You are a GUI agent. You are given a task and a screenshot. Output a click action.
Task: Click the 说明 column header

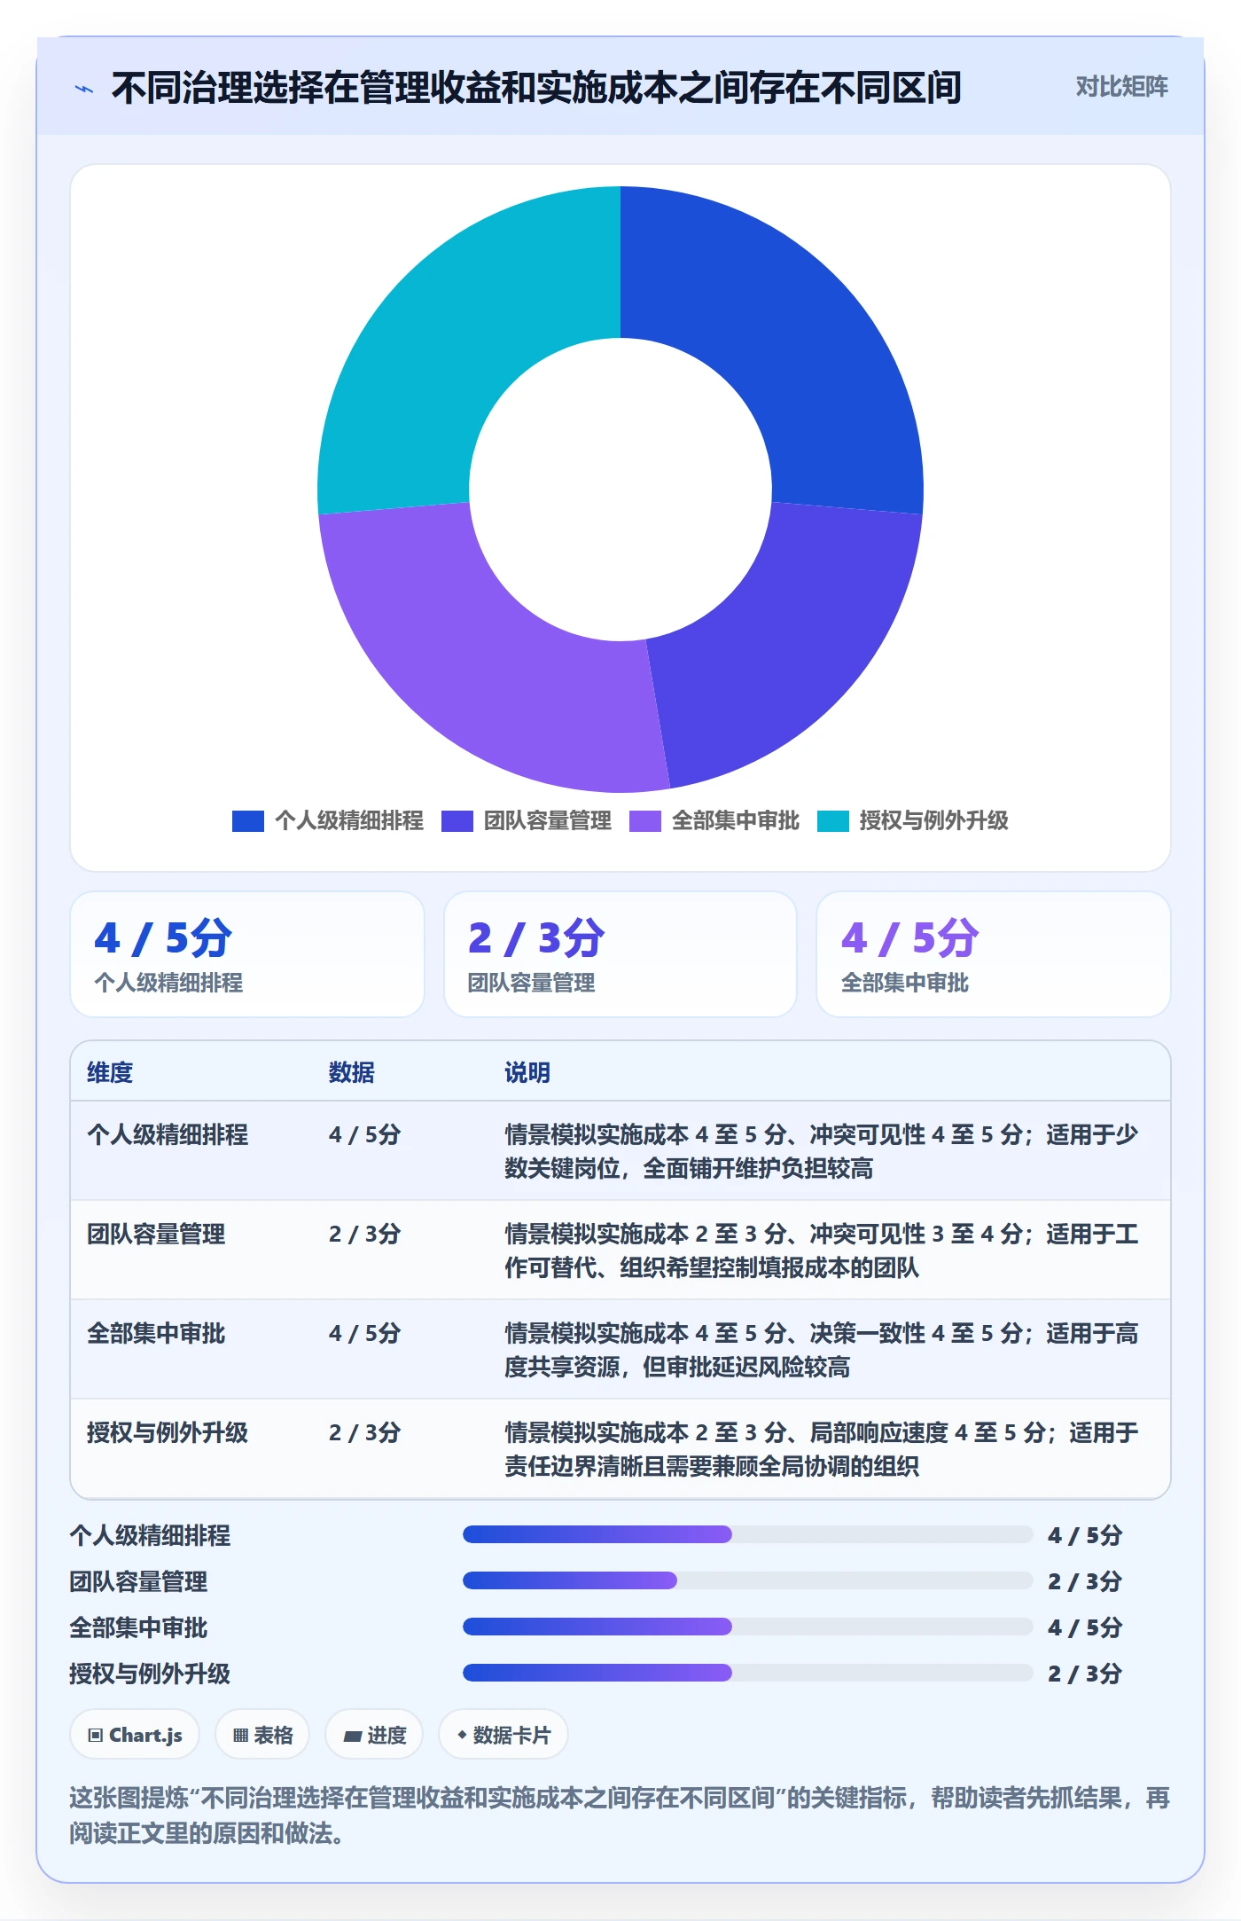(527, 1072)
